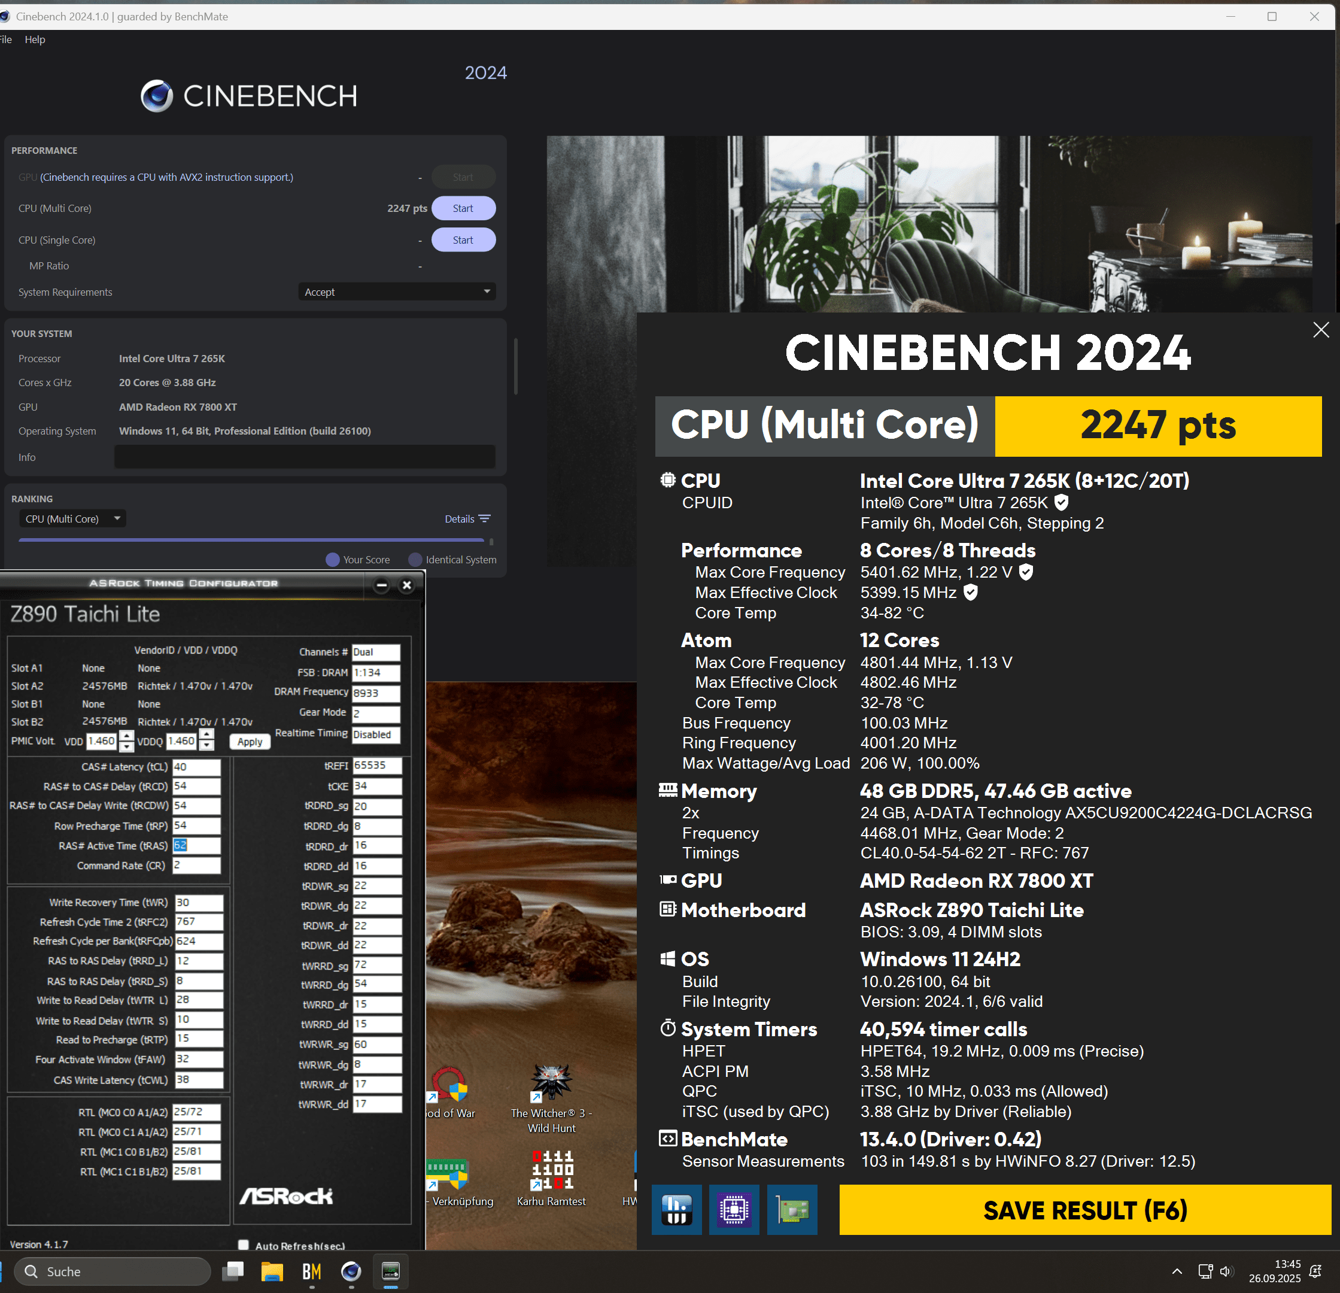Show hidden system tray icons chevron
This screenshot has width=1340, height=1293.
tap(1177, 1271)
